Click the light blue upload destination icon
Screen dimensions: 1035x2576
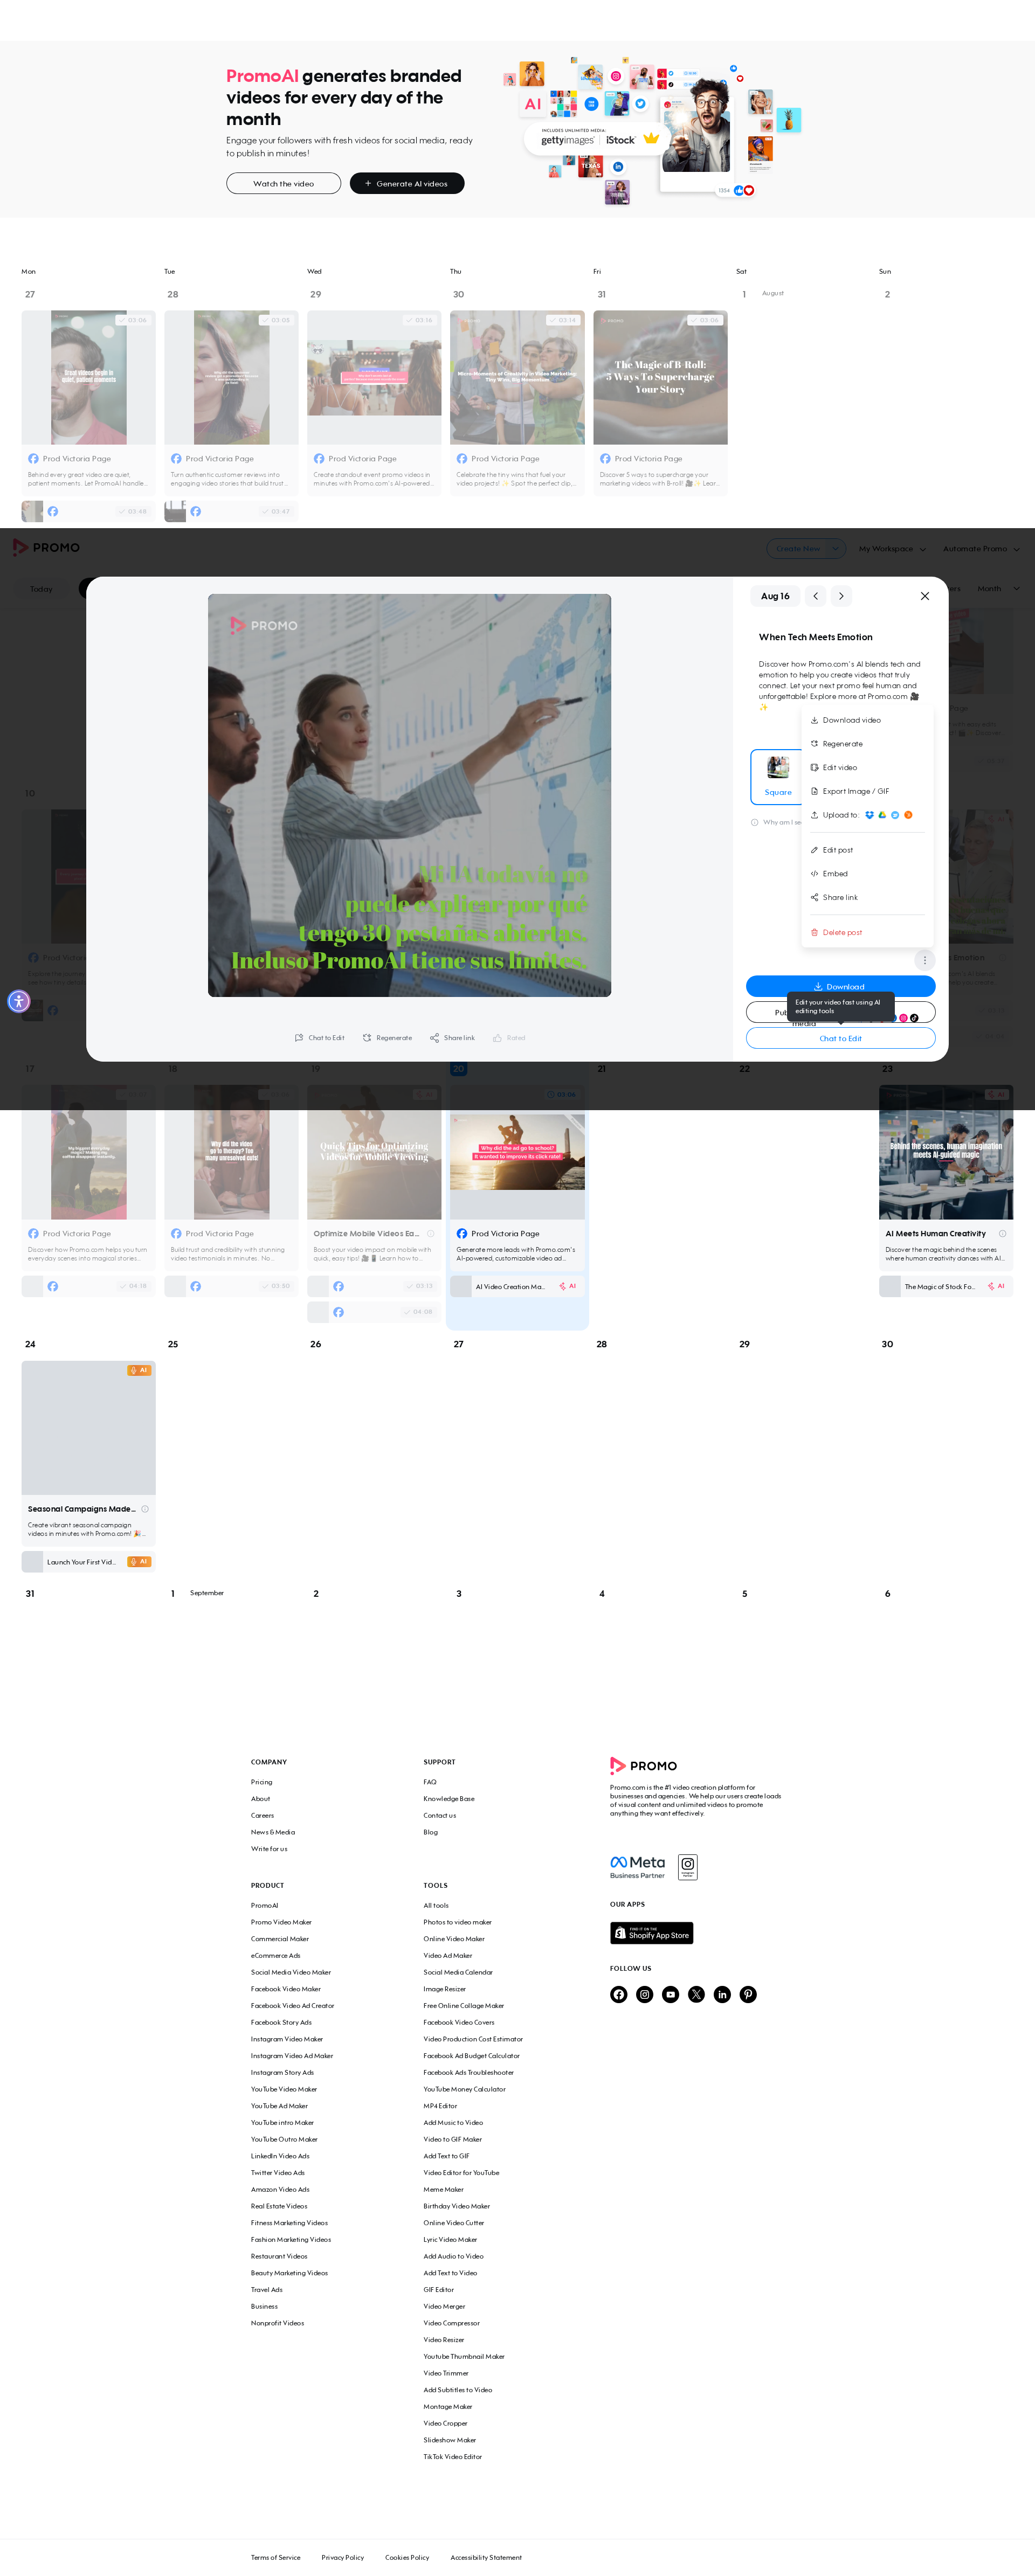pyautogui.click(x=895, y=815)
